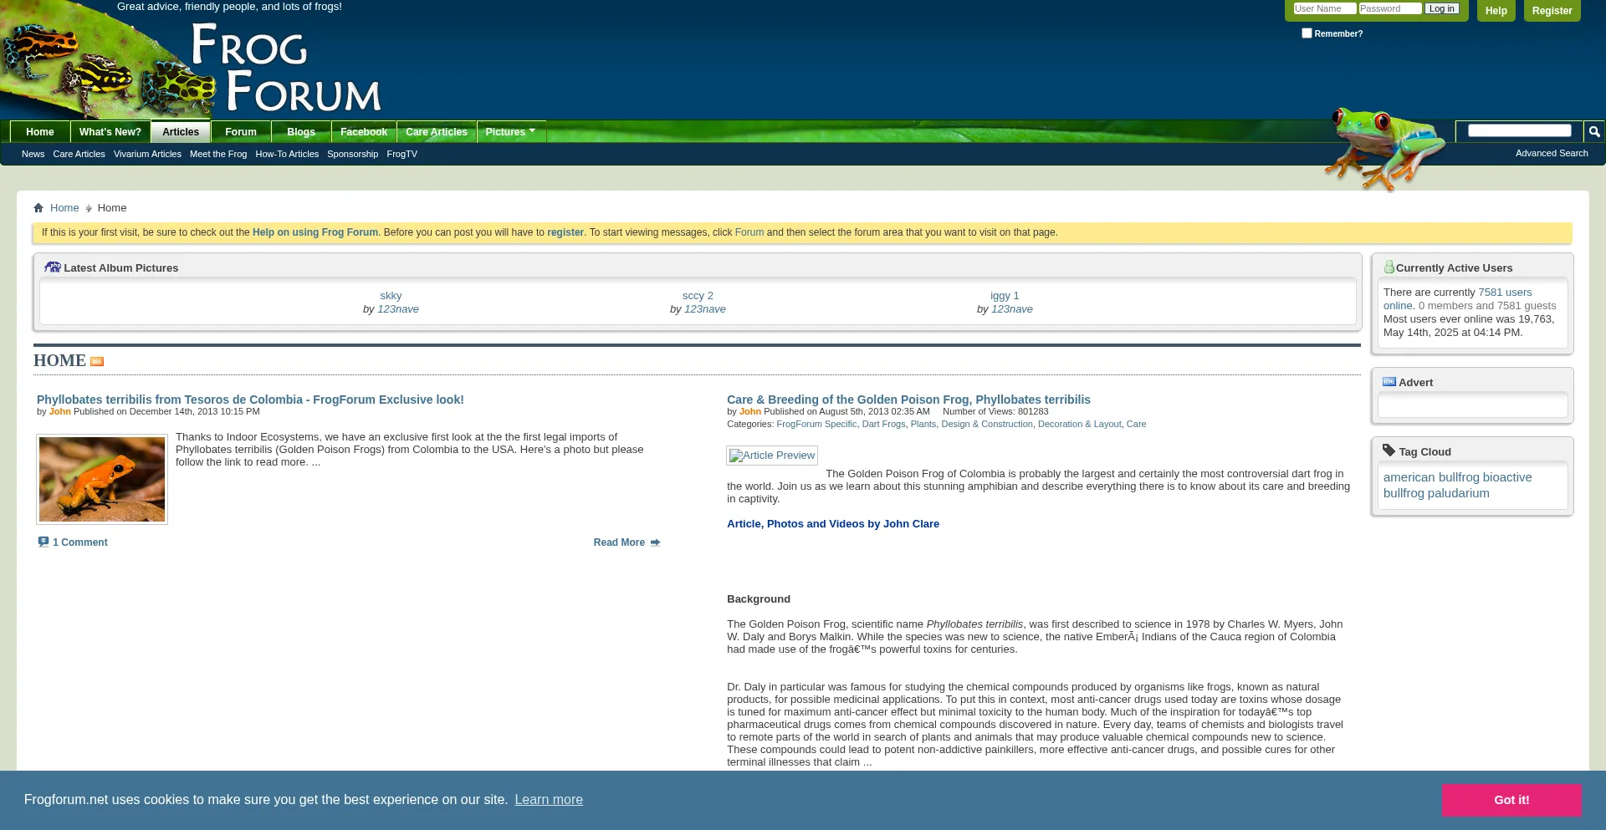Click the home icon in breadcrumb
This screenshot has height=830, width=1606.
[38, 208]
